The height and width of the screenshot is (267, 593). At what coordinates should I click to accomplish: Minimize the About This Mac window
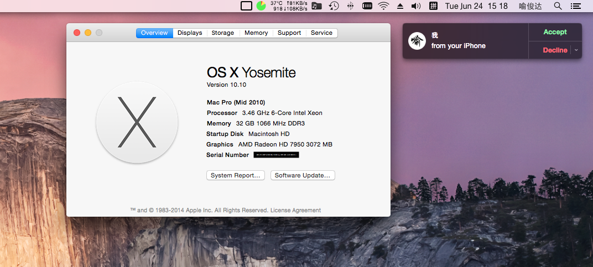click(88, 33)
